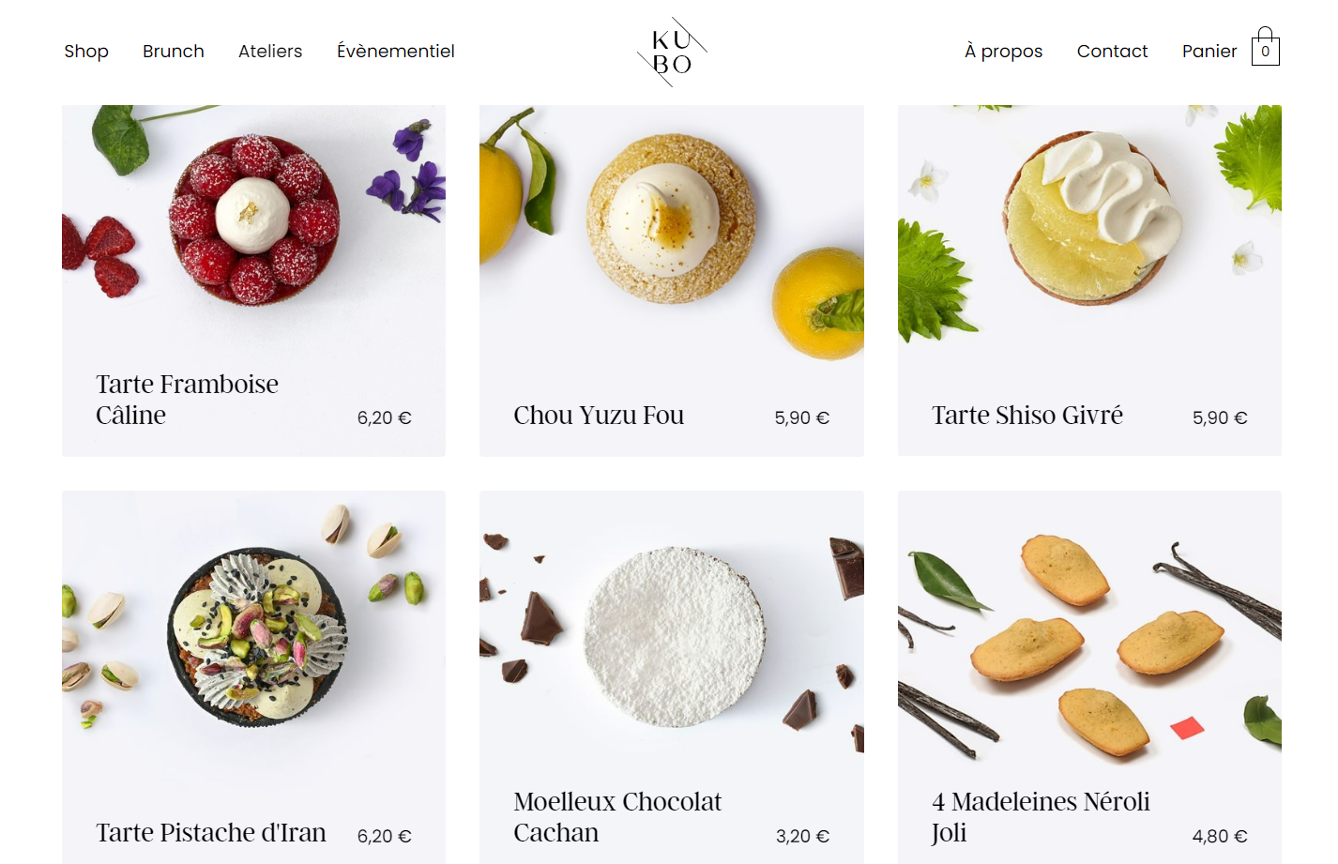Open the Chou Yuzu Fou title
The height and width of the screenshot is (864, 1338).
pos(599,415)
